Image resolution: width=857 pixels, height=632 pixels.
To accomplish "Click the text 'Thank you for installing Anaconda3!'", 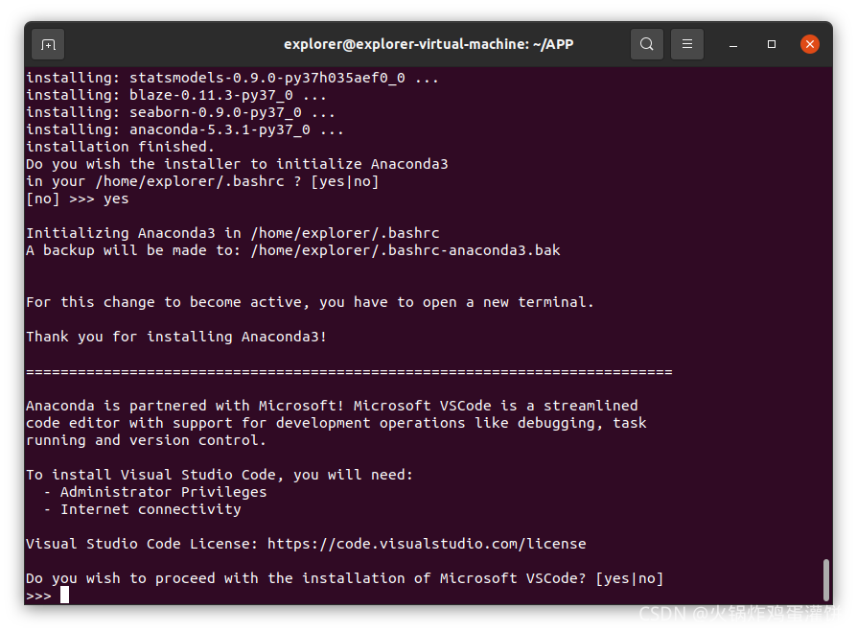I will pos(176,337).
